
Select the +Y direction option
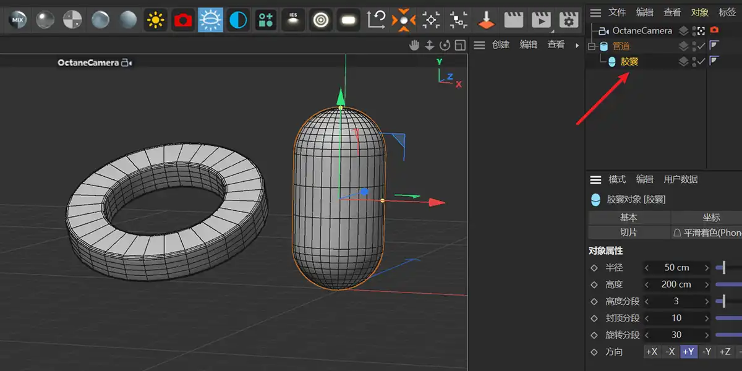click(x=688, y=352)
